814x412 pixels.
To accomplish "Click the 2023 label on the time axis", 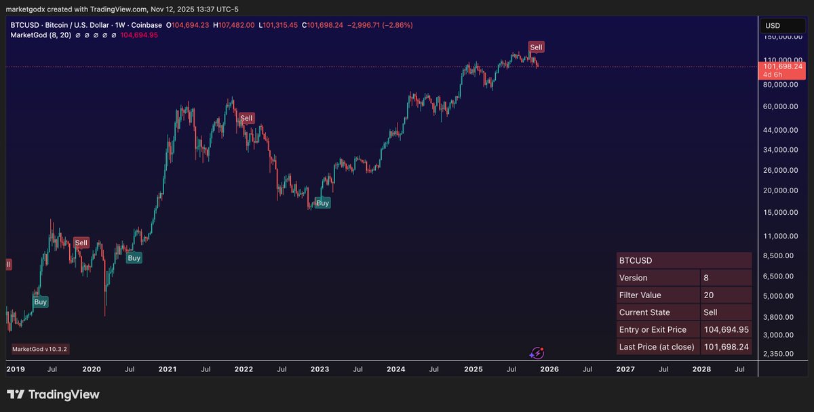I will (x=319, y=369).
